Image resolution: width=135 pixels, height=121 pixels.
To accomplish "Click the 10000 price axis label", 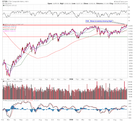I will pos(130,50).
